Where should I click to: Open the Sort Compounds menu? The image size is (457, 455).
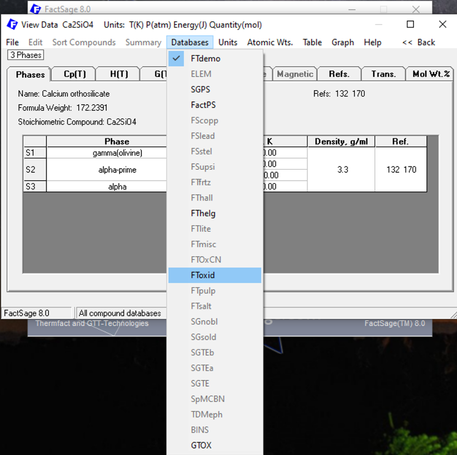pos(84,42)
